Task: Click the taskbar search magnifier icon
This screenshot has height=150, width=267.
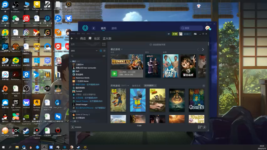Action: tap(10, 147)
